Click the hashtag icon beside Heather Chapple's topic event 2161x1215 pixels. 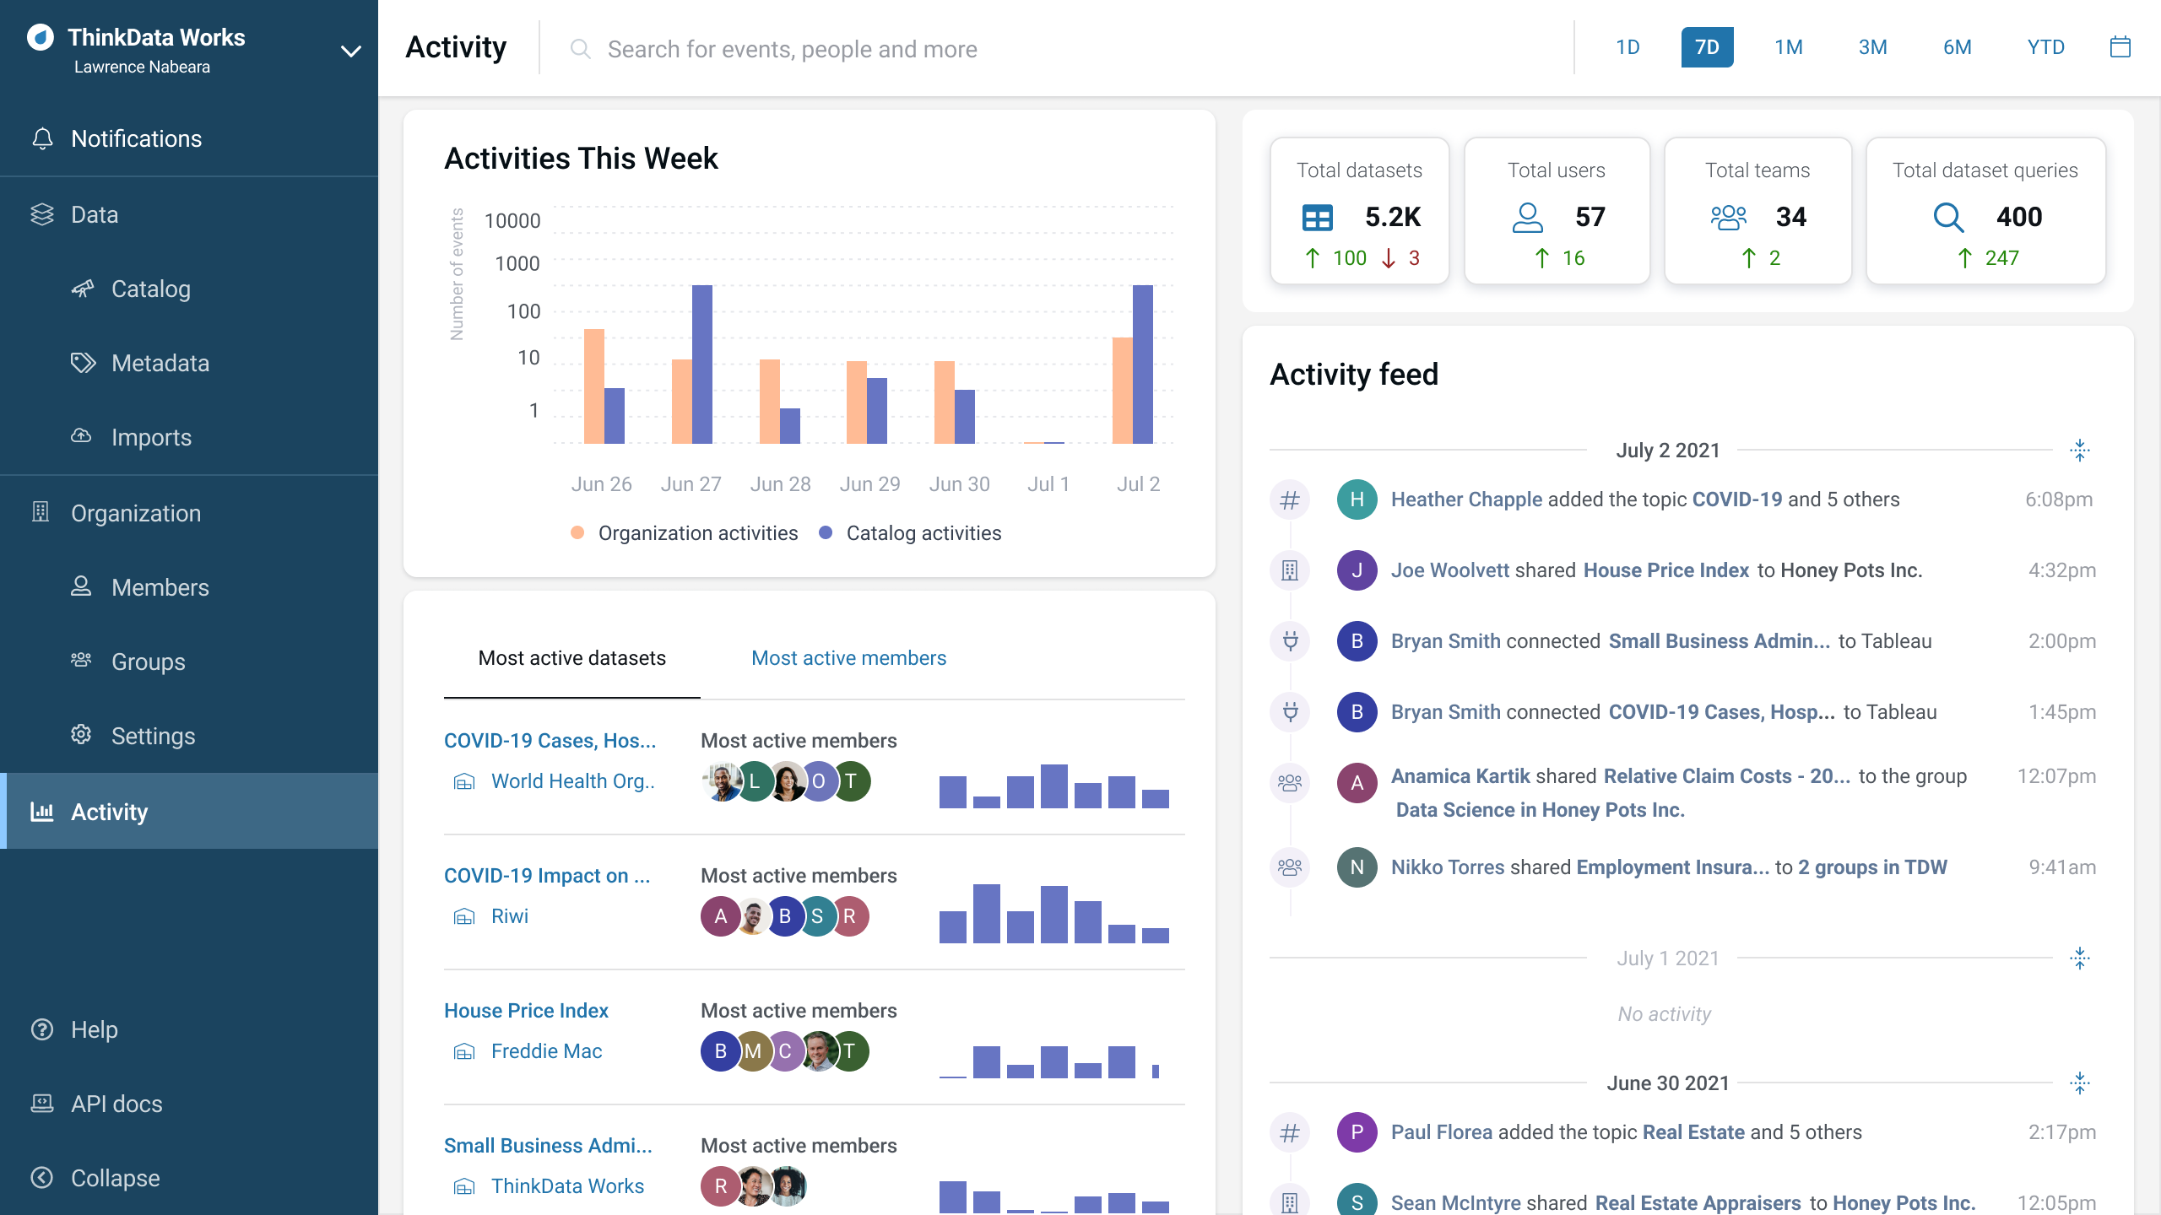coord(1289,499)
